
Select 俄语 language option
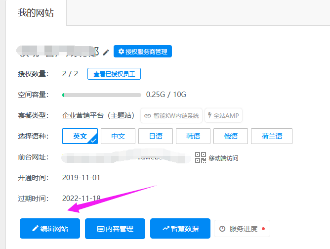(231, 136)
